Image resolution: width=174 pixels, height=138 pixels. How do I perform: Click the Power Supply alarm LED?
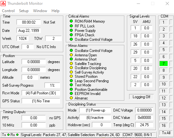pos(71,30)
